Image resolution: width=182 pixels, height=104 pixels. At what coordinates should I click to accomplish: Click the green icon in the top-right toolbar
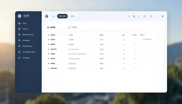click(129, 16)
